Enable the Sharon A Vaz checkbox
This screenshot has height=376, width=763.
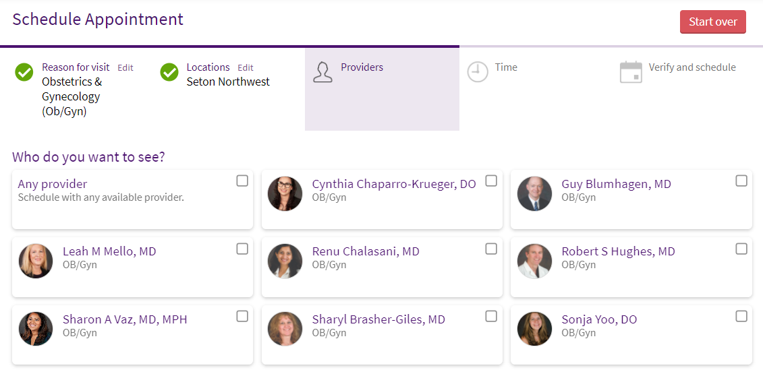242,316
